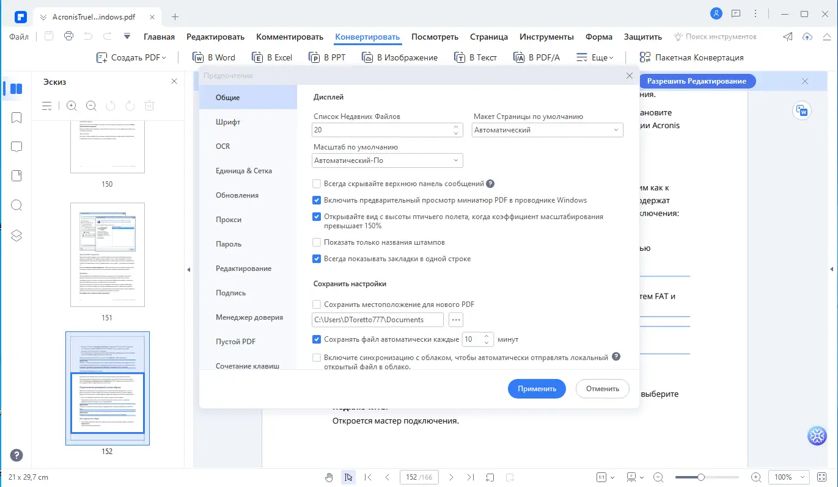Viewport: 838px width, 487px height.
Task: Open the page view mode dropdown in status bar
Action: [x=635, y=477]
